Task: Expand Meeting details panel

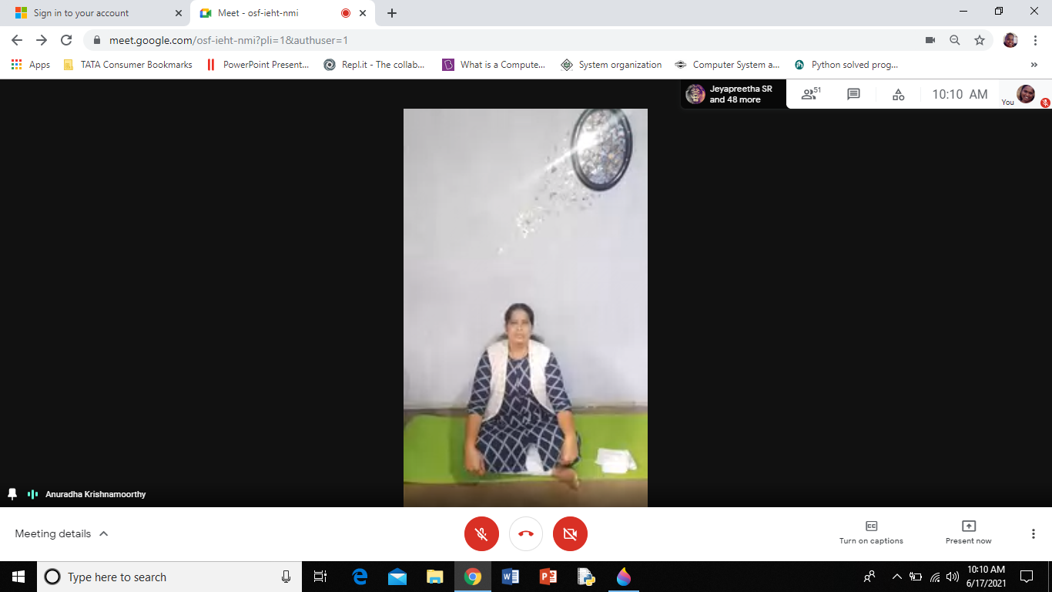Action: pyautogui.click(x=62, y=533)
